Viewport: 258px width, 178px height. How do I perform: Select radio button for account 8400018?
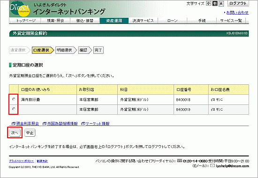(14, 99)
